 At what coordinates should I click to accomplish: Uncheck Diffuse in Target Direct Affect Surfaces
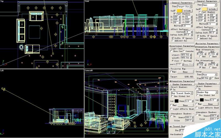[173, 38]
